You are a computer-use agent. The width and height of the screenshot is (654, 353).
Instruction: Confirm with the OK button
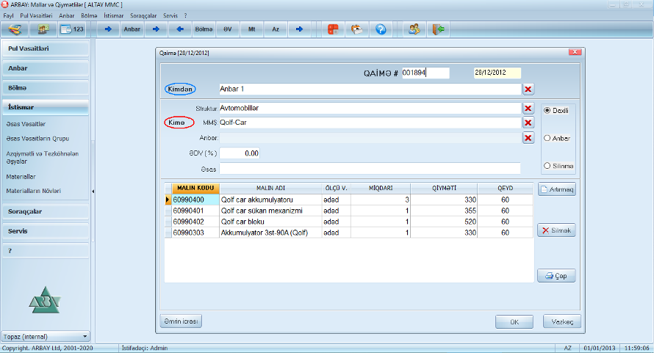pos(514,321)
